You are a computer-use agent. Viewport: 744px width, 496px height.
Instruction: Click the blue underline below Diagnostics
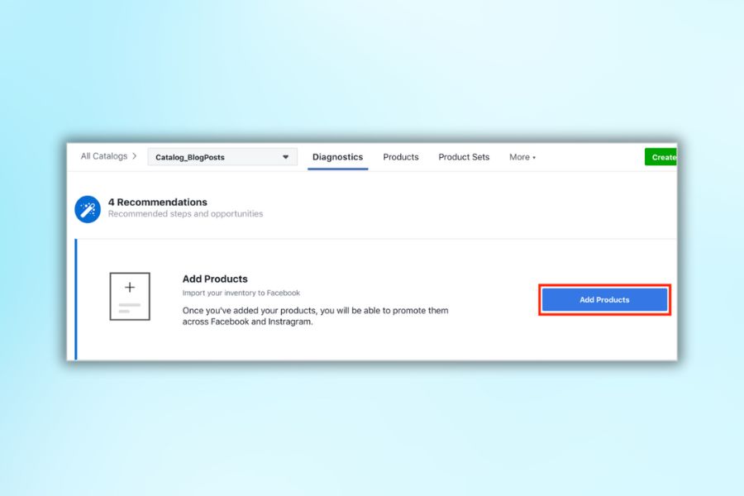[x=337, y=169]
